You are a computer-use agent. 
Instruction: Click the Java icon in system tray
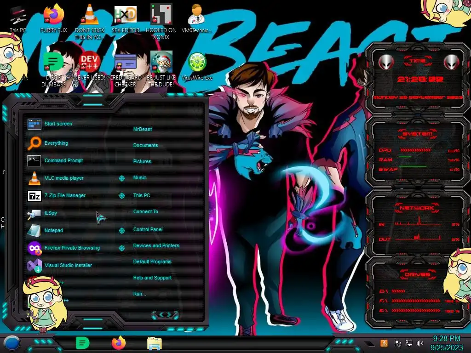pos(384,343)
